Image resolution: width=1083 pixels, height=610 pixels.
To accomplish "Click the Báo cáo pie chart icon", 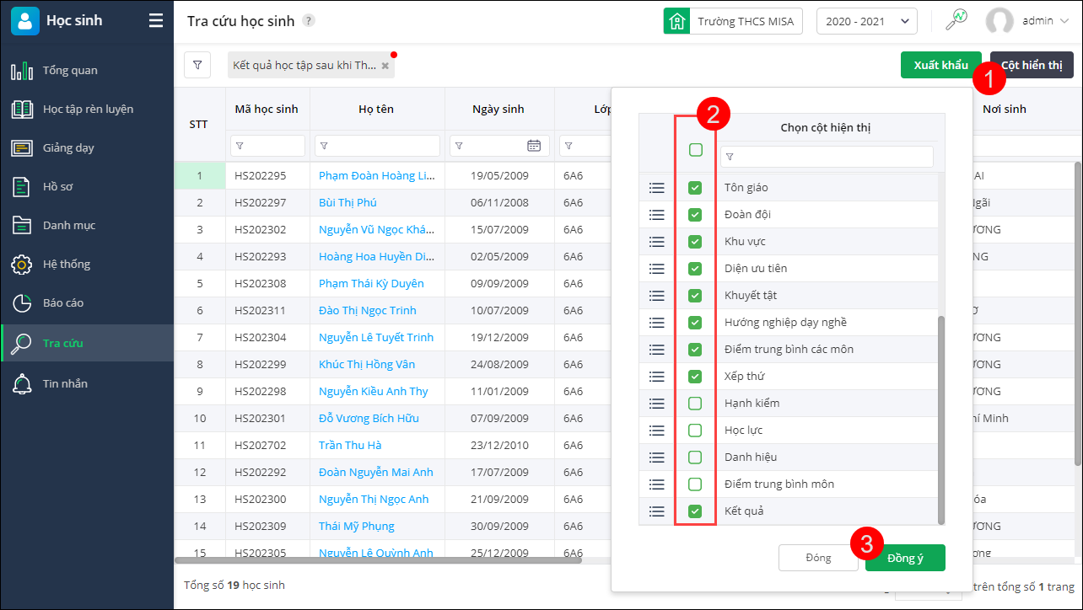I will click(22, 302).
